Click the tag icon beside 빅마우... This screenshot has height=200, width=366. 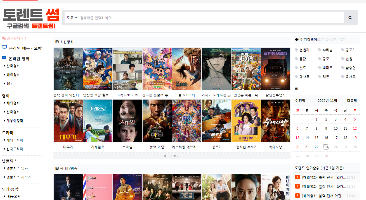point(320,68)
